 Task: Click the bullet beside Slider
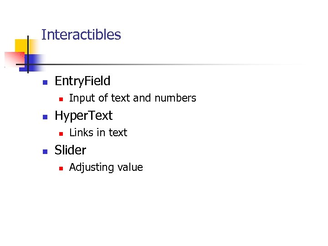pyautogui.click(x=45, y=152)
